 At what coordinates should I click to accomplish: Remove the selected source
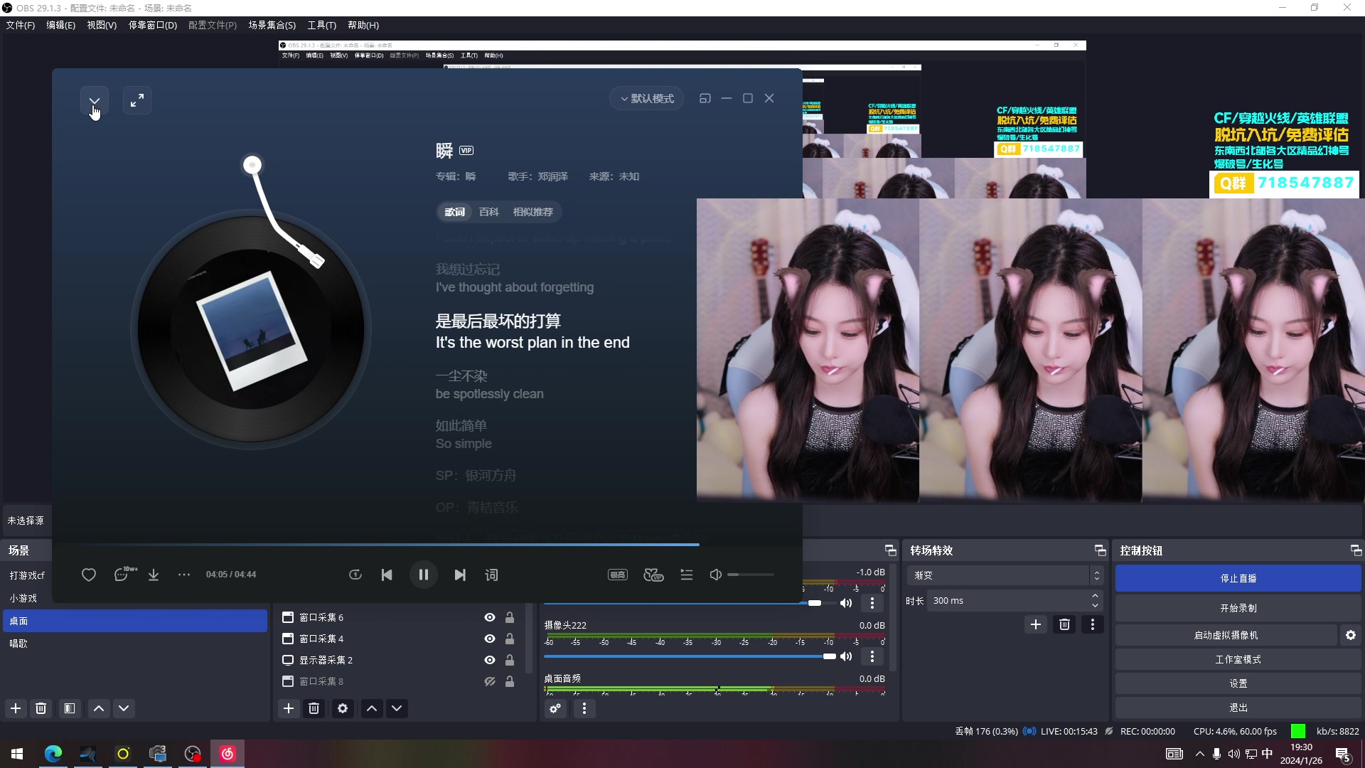tap(314, 708)
